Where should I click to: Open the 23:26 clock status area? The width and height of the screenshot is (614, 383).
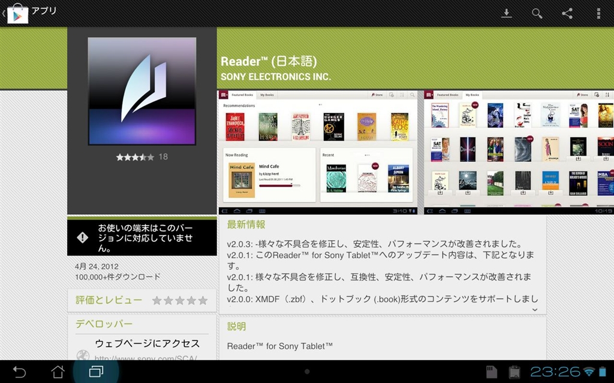[x=555, y=372]
